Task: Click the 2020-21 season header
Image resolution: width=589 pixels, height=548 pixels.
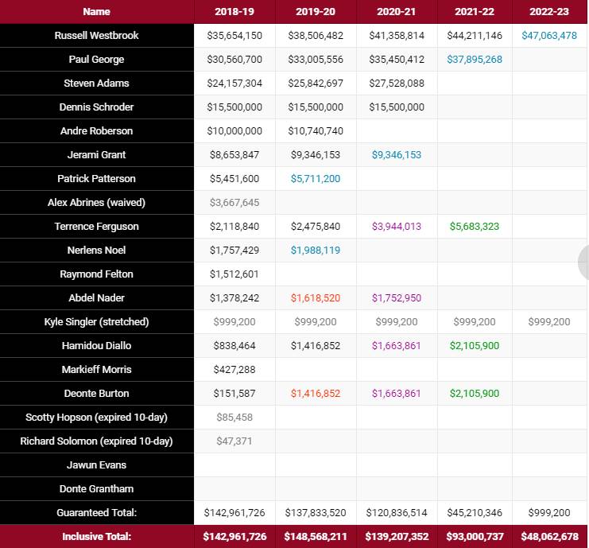Action: (396, 12)
